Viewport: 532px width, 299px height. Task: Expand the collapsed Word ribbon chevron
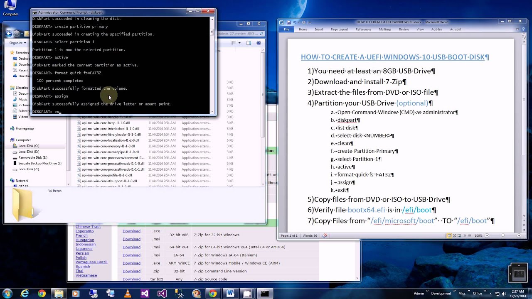click(517, 29)
